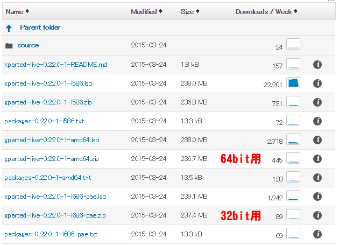
Task: Download gparted-live-0.22.0-1-i586.zip
Action: (48, 102)
